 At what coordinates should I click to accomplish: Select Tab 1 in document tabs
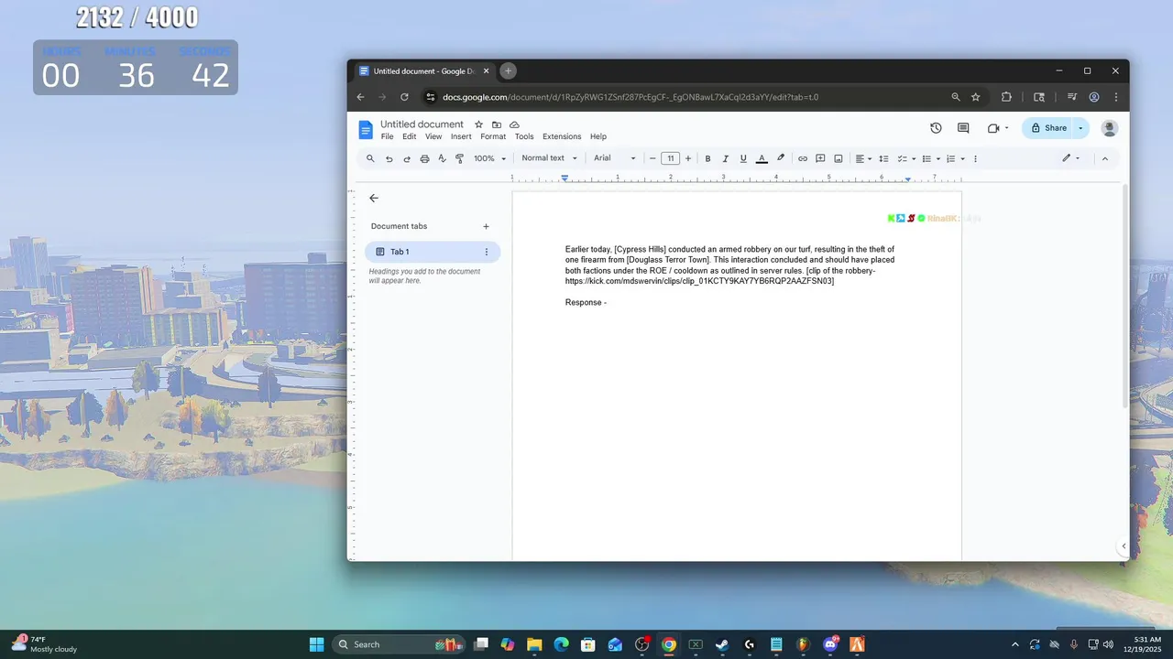(x=433, y=252)
